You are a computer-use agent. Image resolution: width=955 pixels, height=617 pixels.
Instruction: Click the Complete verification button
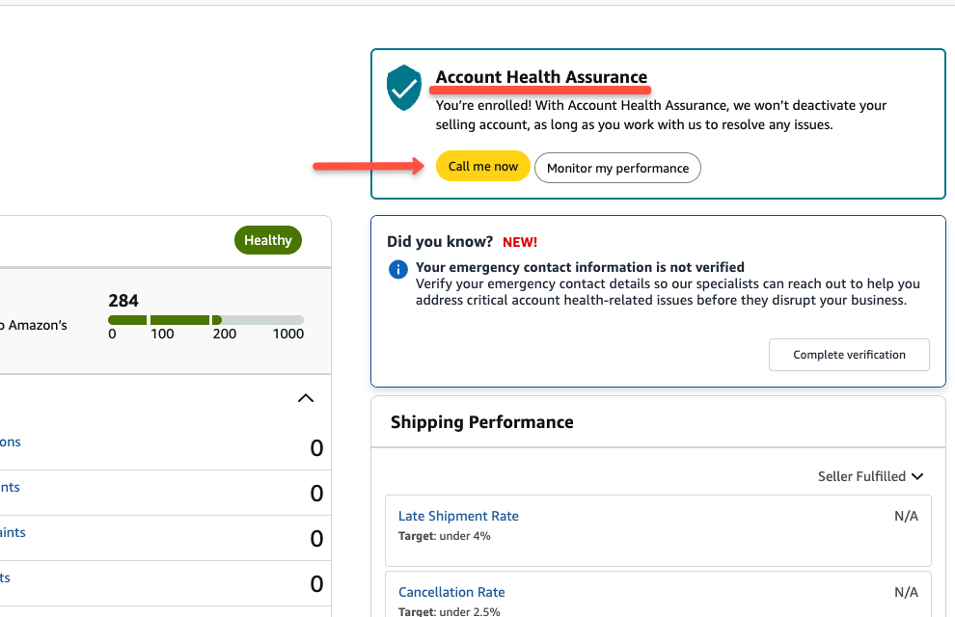tap(849, 355)
